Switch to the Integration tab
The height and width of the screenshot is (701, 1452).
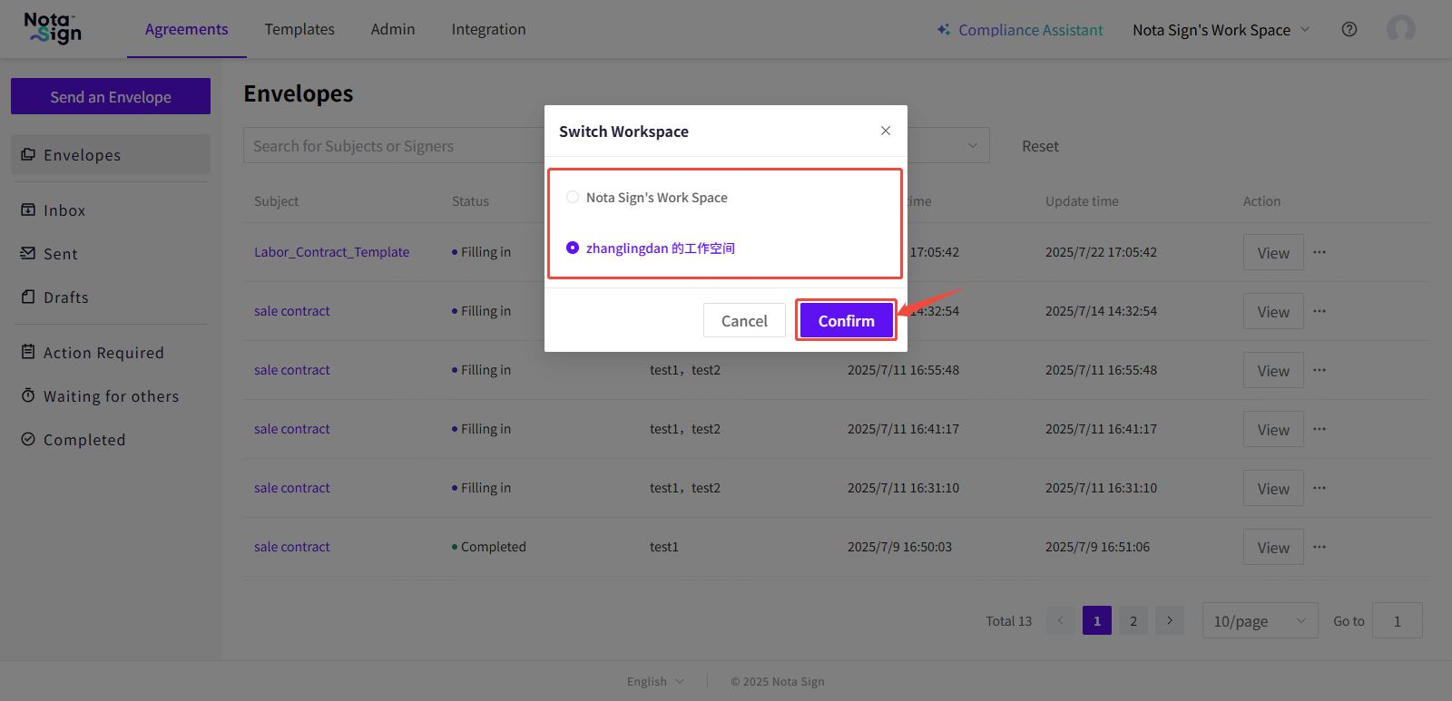pyautogui.click(x=488, y=29)
